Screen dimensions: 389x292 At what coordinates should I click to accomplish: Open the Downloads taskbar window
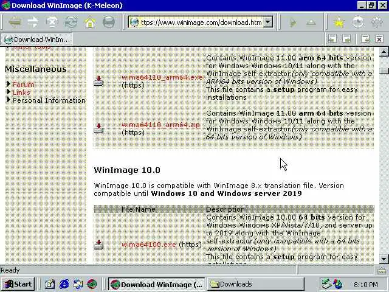(255, 284)
